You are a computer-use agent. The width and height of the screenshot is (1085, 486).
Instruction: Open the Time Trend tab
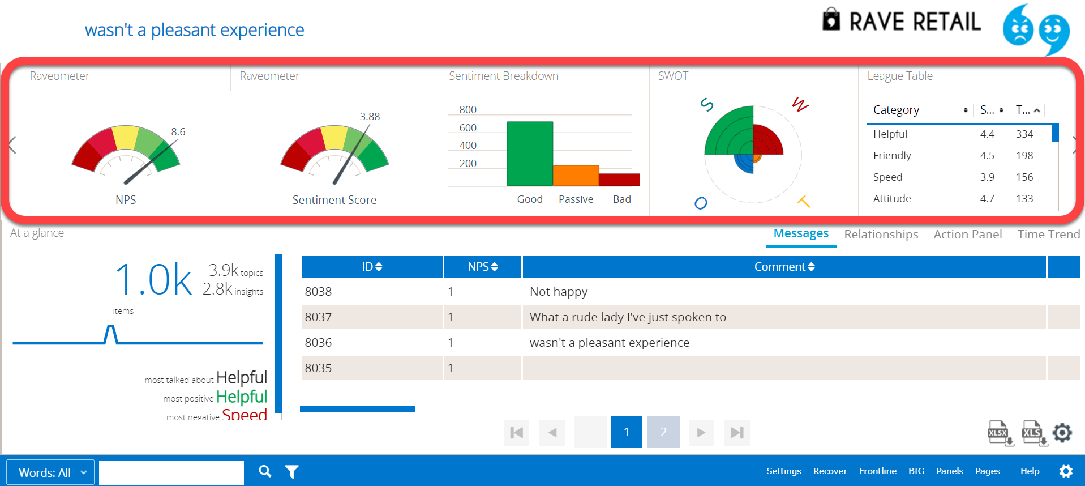(1048, 235)
